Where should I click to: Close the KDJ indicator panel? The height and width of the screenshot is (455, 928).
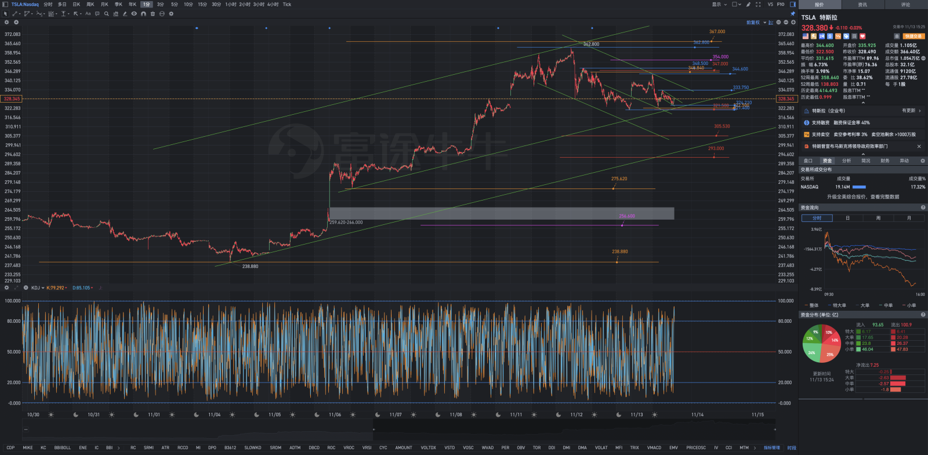coord(26,287)
